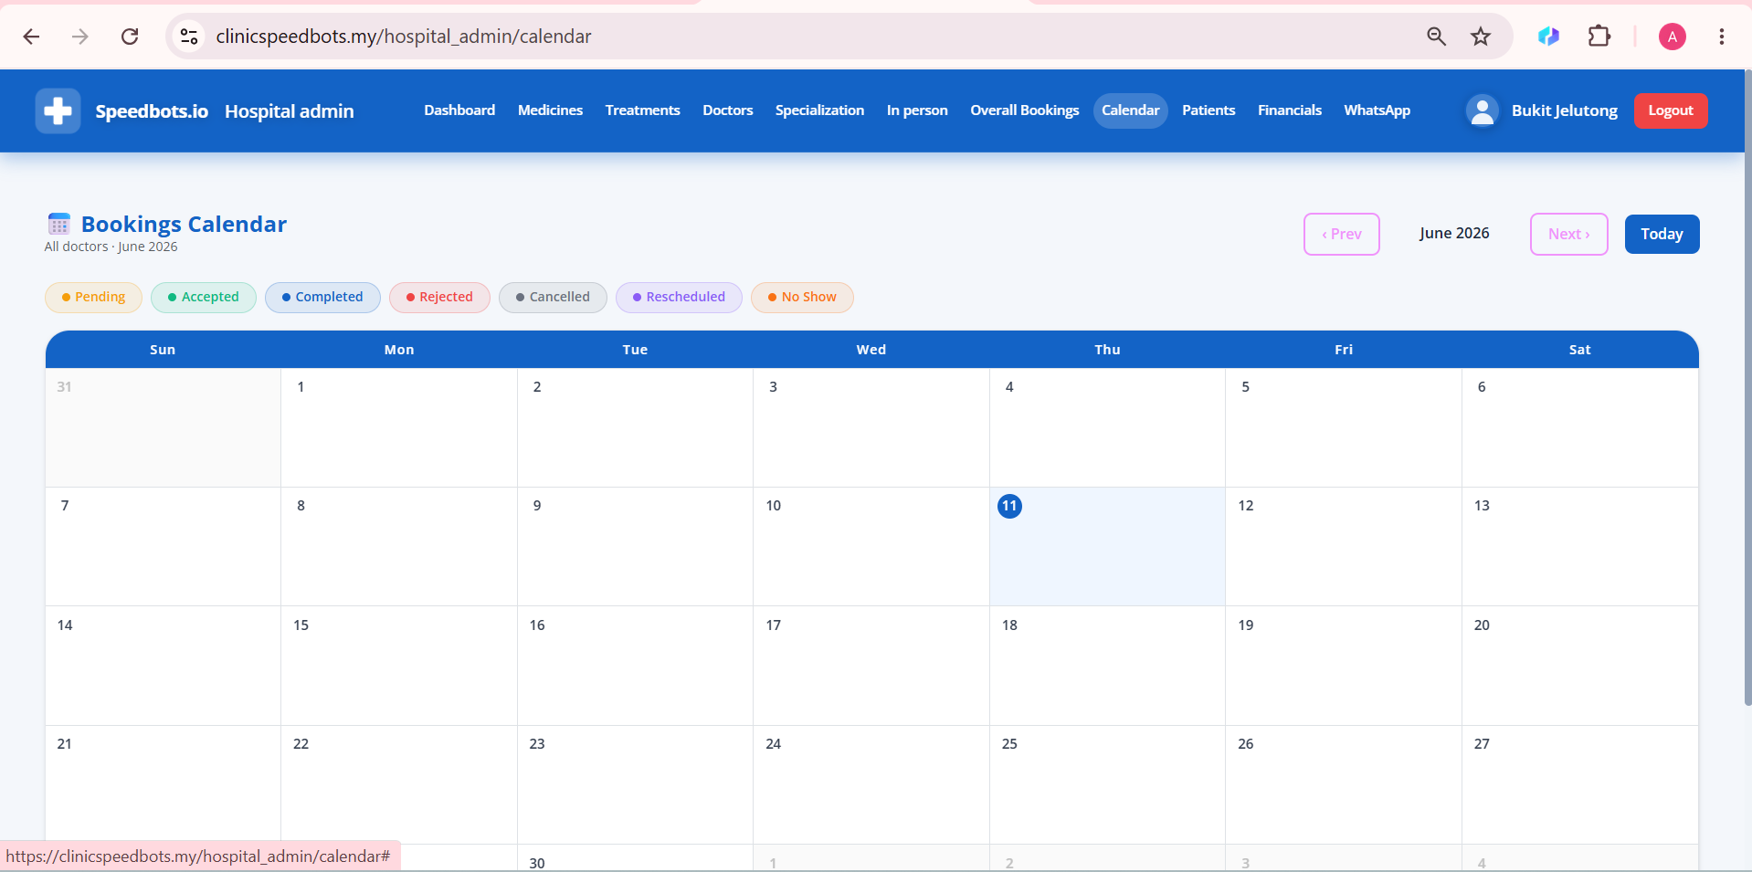Select June 30 in the calendar
The image size is (1752, 872).
[x=635, y=858]
